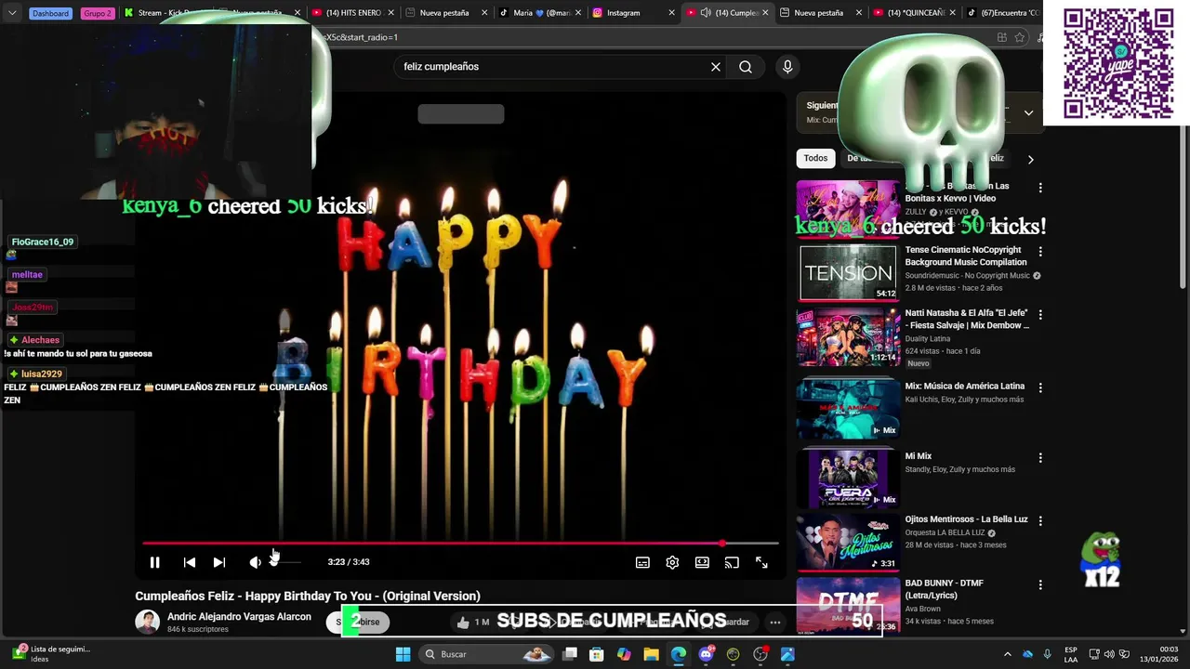Clear the search box with the X
Viewport: 1190px width, 669px height.
pos(716,67)
